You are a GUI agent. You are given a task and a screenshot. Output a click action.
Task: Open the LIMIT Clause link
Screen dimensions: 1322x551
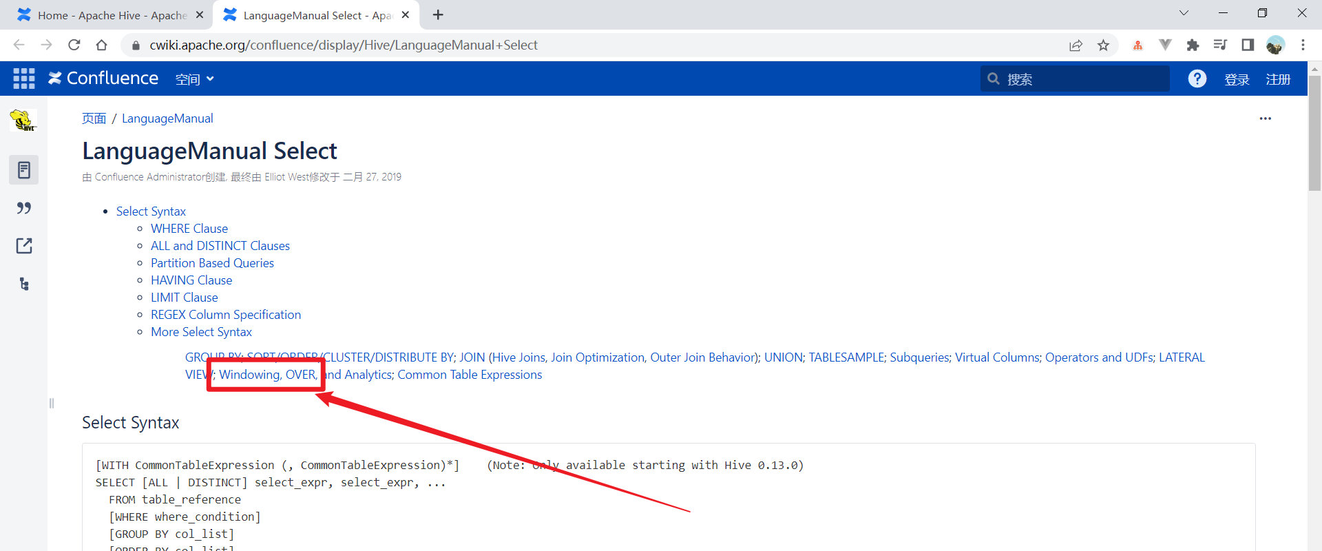[x=185, y=298]
